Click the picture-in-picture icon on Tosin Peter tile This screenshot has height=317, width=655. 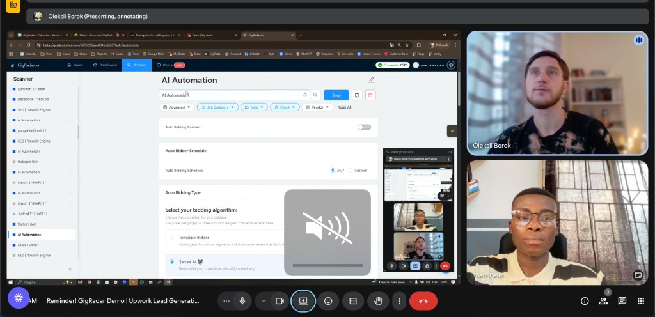(x=638, y=275)
